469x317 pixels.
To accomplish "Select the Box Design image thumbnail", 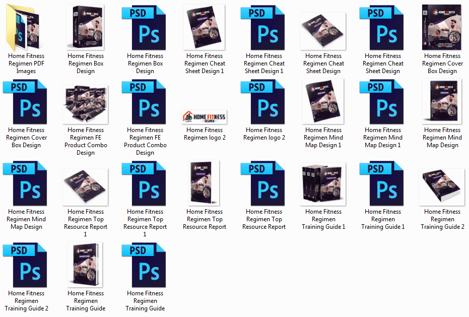I will click(86, 28).
